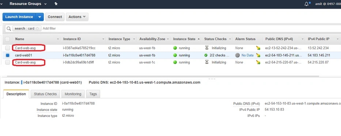Click the IPv4 Public IP 54.215.220.87
Screen dimensions: 341x136
(x=318, y=63)
